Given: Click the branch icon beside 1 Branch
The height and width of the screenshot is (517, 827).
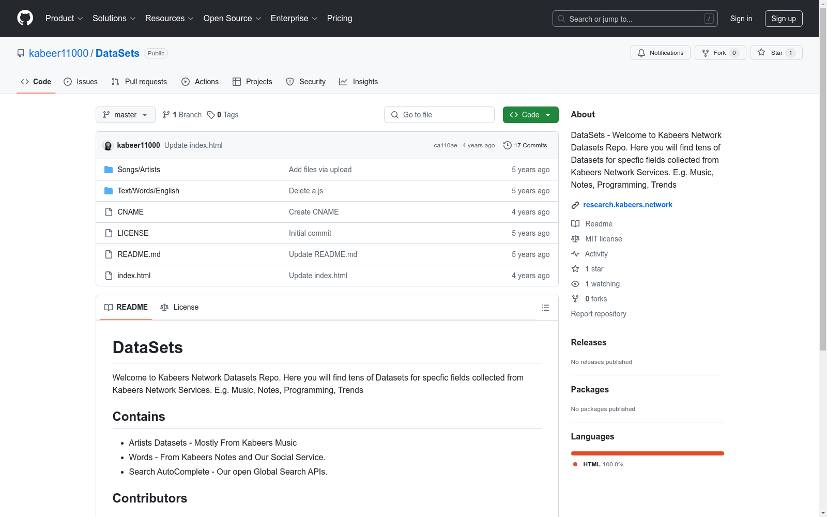Looking at the screenshot, I should click(x=166, y=115).
